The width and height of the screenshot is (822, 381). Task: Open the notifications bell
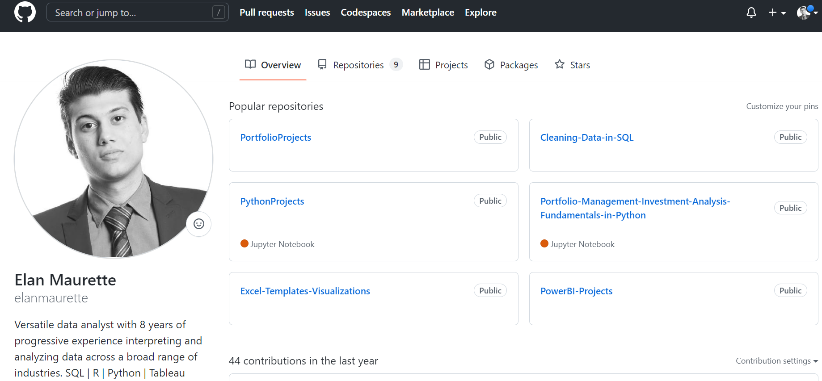tap(751, 13)
